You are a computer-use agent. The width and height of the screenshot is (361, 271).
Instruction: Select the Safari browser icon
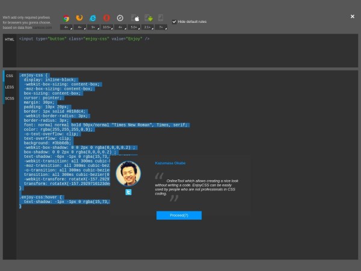(x=120, y=19)
